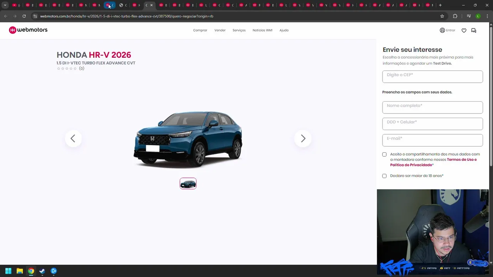Click the review count (0)

tap(82, 68)
